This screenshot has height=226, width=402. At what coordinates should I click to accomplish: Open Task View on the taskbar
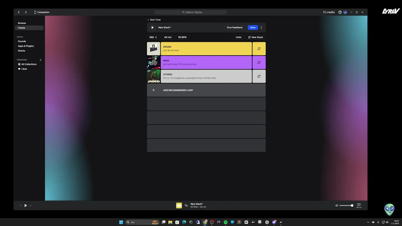coord(163,222)
